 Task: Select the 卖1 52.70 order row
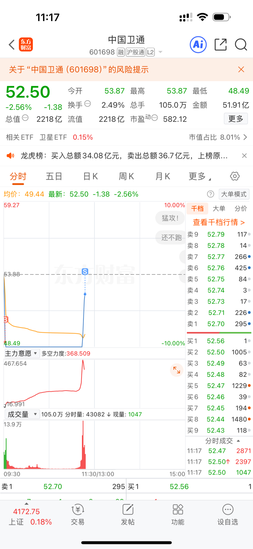click(219, 324)
